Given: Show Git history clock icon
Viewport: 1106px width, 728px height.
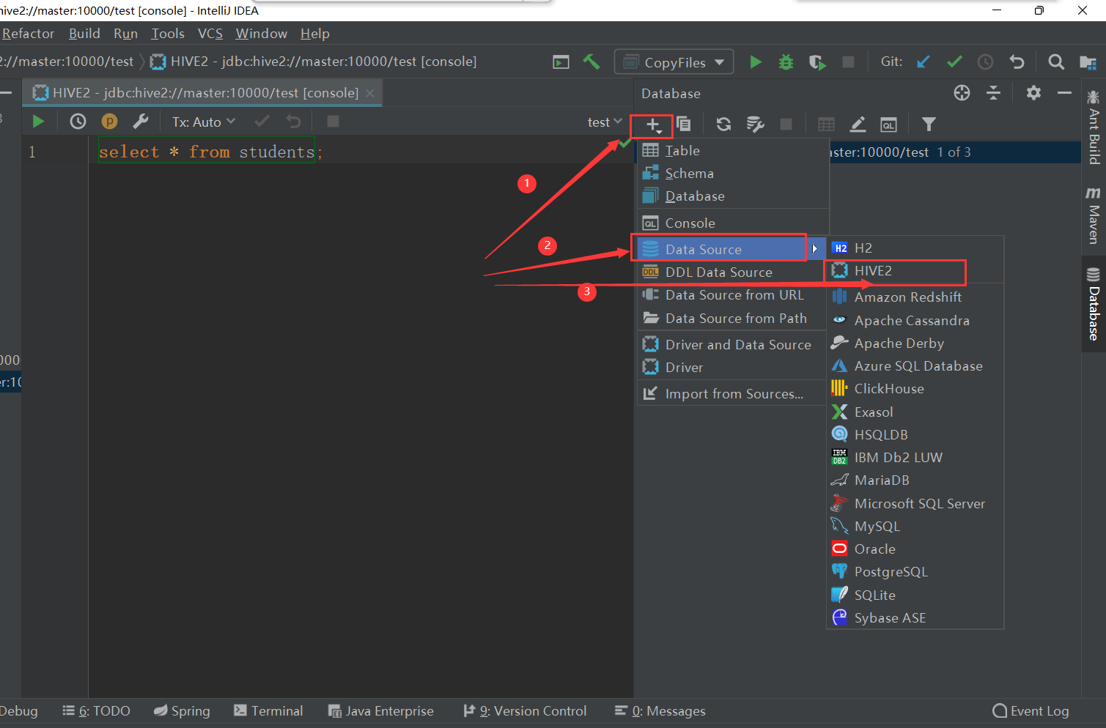Looking at the screenshot, I should [985, 62].
